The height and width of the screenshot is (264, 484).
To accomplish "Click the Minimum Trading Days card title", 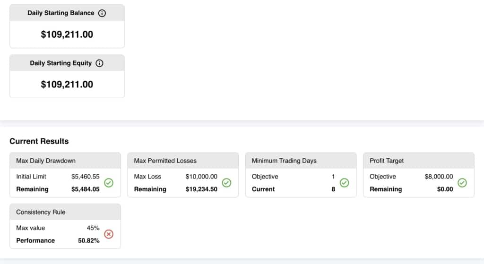I will click(284, 161).
